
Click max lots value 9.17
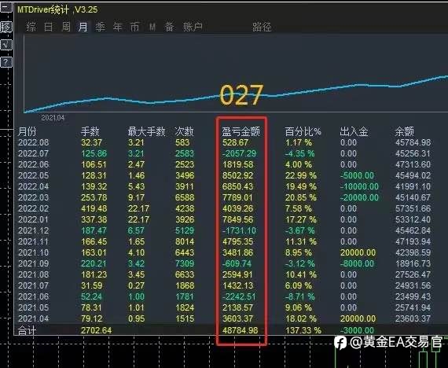pos(136,197)
